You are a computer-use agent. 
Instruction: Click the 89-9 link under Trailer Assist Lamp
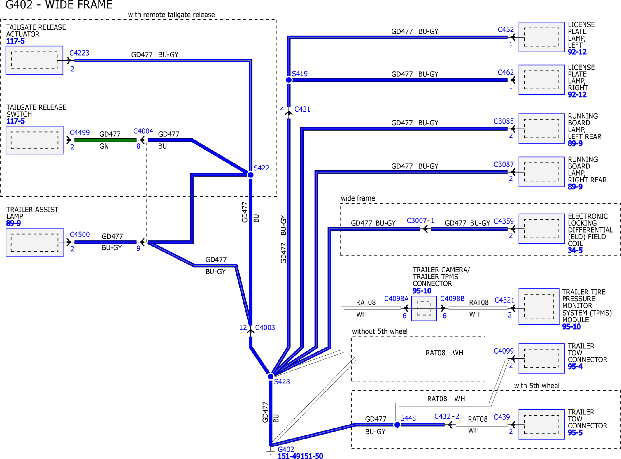click(x=13, y=223)
